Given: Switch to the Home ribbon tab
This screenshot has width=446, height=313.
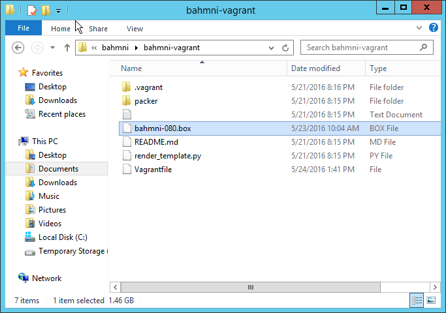Looking at the screenshot, I should [x=61, y=29].
